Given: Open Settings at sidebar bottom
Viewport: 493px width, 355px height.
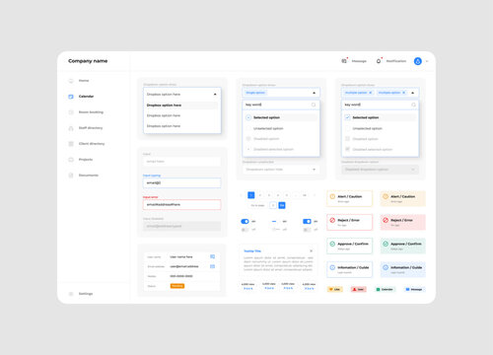Looking at the screenshot, I should [86, 294].
